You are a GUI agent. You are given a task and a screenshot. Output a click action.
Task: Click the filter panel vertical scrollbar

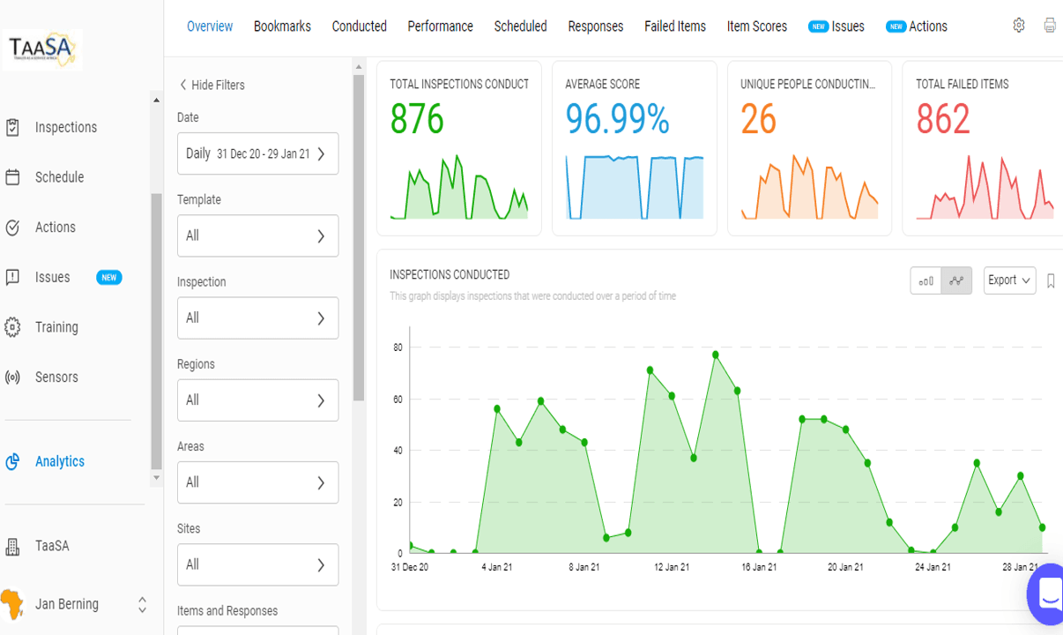click(x=359, y=238)
